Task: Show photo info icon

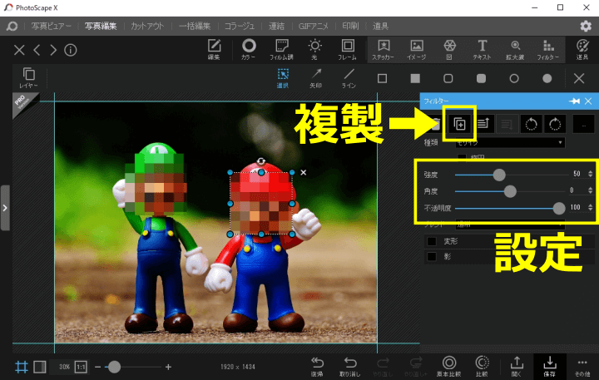Action: pyautogui.click(x=70, y=50)
